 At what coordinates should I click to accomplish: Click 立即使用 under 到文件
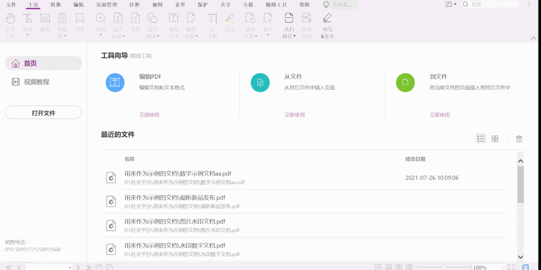point(440,115)
